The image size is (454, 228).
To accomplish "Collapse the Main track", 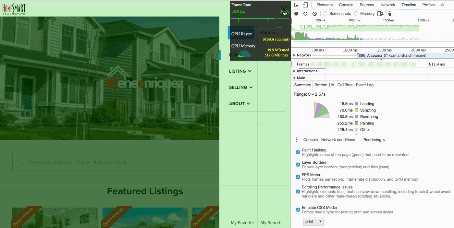I will click(294, 78).
